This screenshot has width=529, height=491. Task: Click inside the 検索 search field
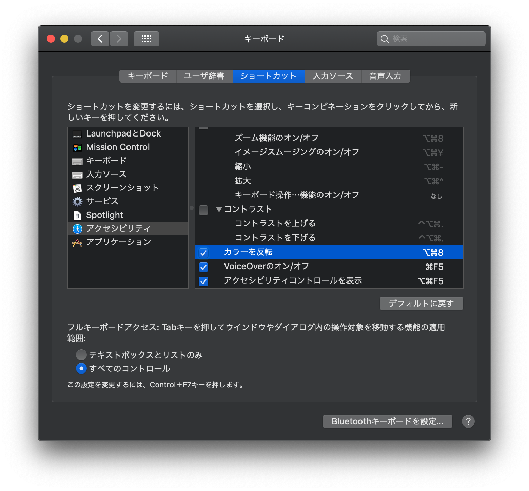tap(431, 38)
